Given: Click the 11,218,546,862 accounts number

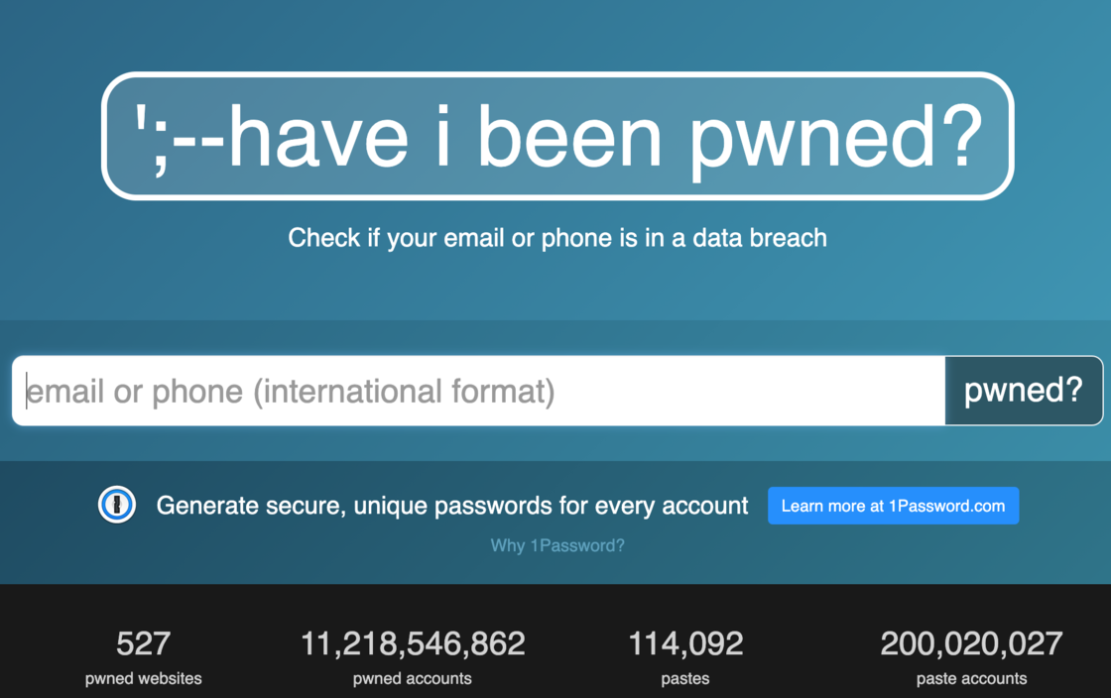Looking at the screenshot, I should click(x=413, y=643).
